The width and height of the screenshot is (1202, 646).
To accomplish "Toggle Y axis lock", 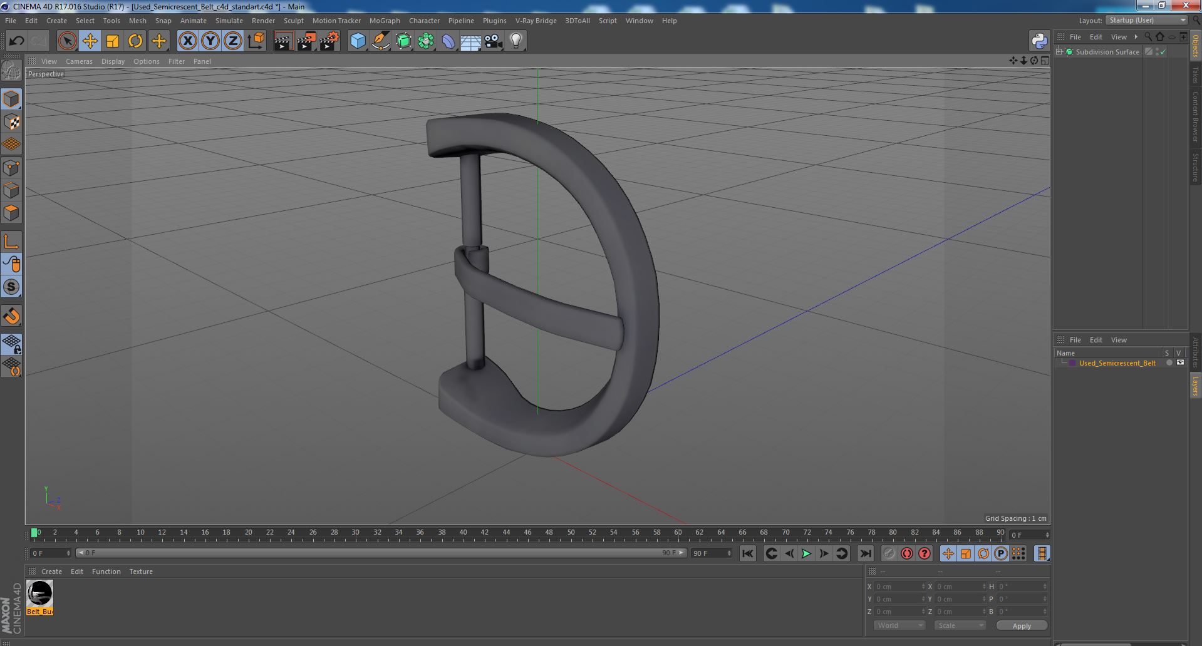I will pyautogui.click(x=210, y=41).
